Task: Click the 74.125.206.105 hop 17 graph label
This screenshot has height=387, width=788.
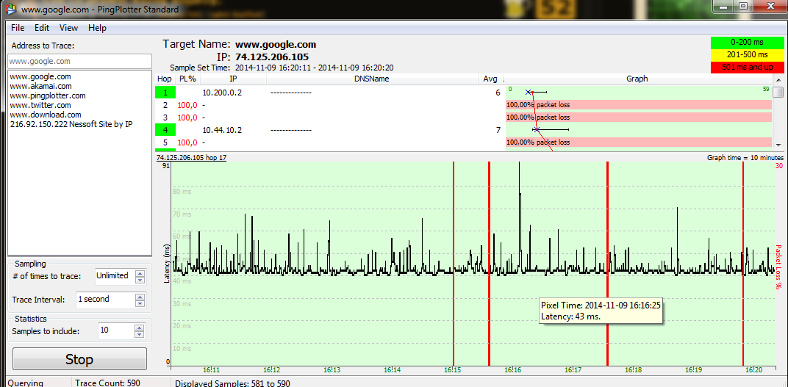Action: [x=191, y=158]
